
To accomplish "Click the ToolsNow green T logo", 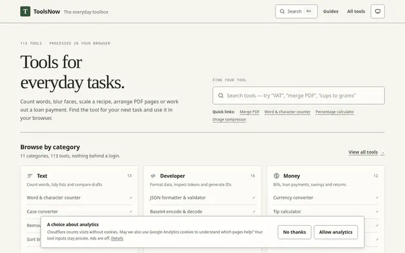I will 25,11.
